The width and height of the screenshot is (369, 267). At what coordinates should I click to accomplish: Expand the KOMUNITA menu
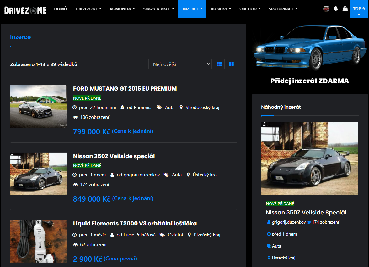pos(122,9)
